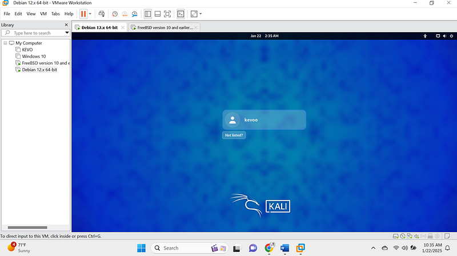Open the VM menu
Screen dimensions: 457x256
point(43,14)
